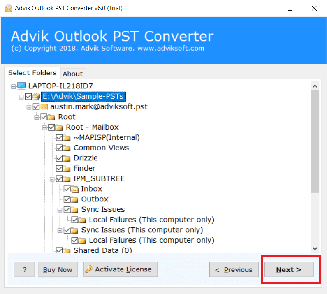Click the folder icon beside Sync Issues
This screenshot has height=294, width=327.
coord(74,209)
